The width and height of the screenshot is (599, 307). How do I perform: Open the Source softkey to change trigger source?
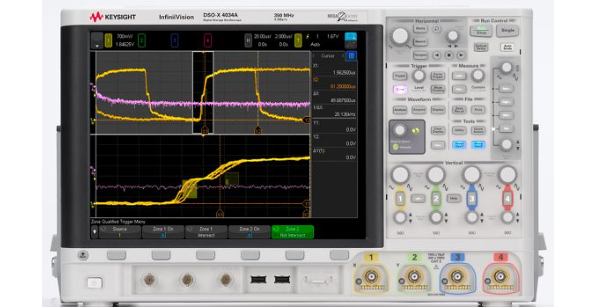120,231
